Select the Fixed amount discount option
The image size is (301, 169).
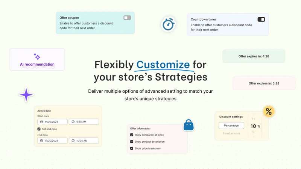[x=231, y=133]
